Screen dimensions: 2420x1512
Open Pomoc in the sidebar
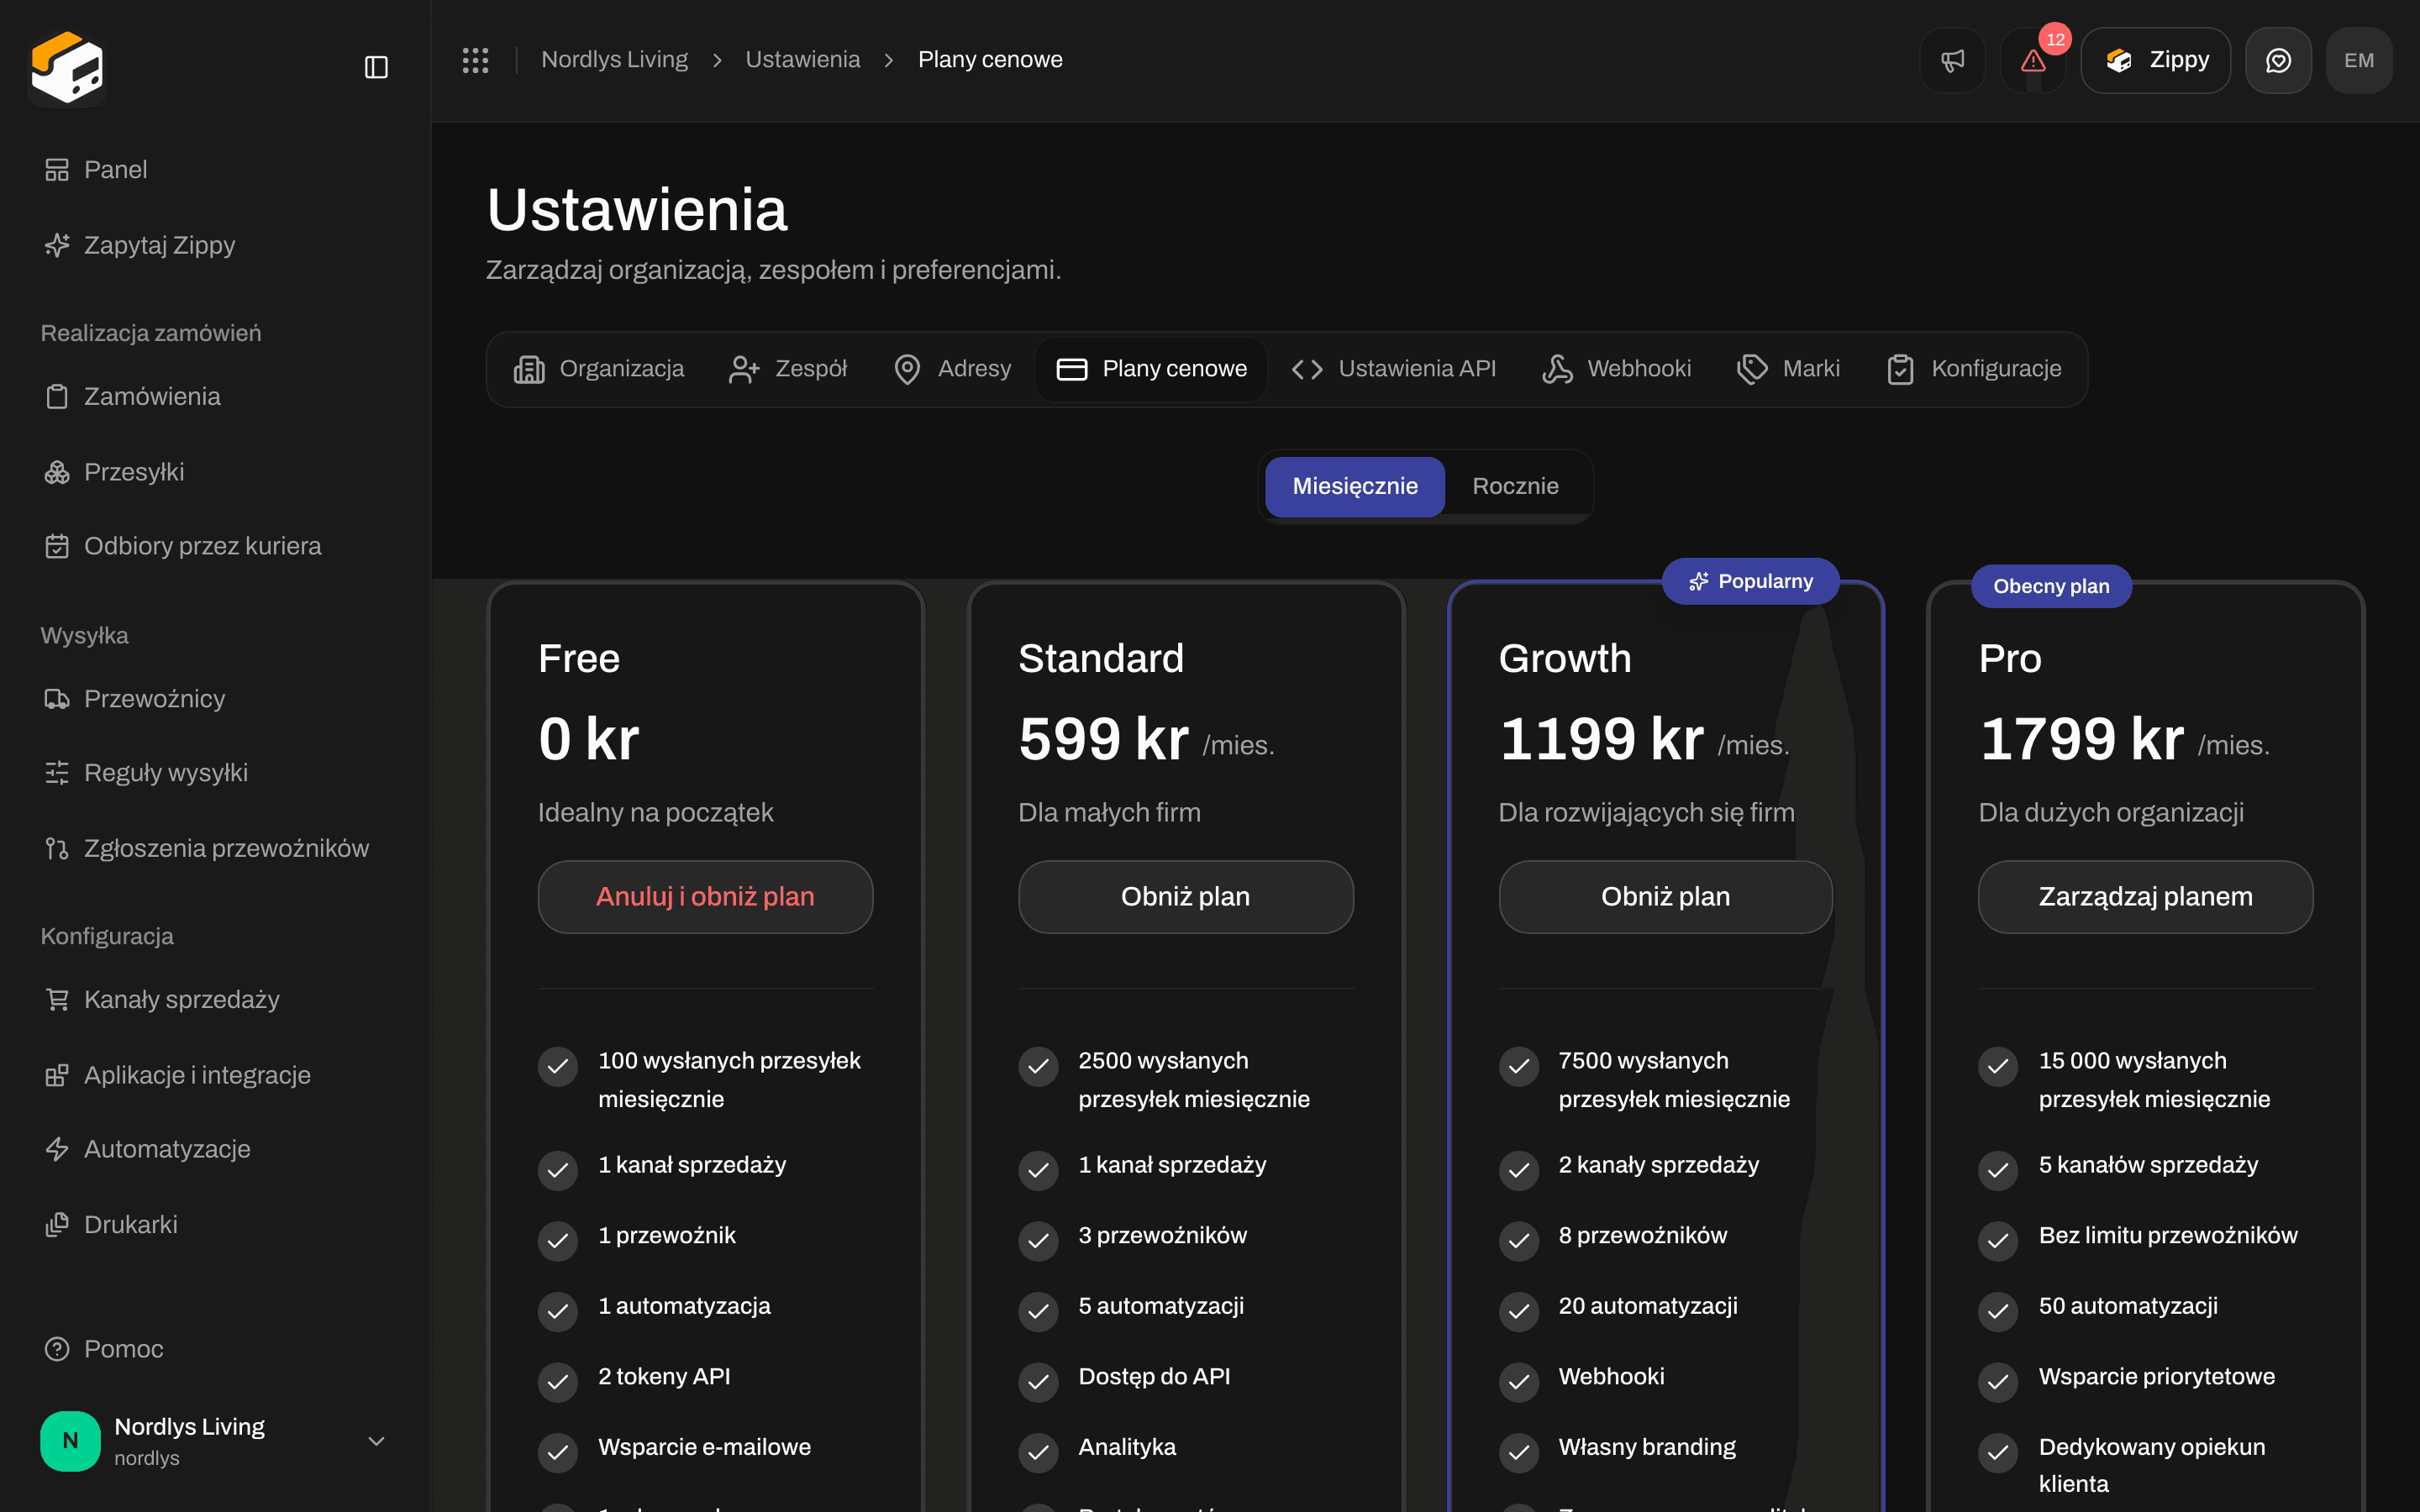(x=215, y=1349)
